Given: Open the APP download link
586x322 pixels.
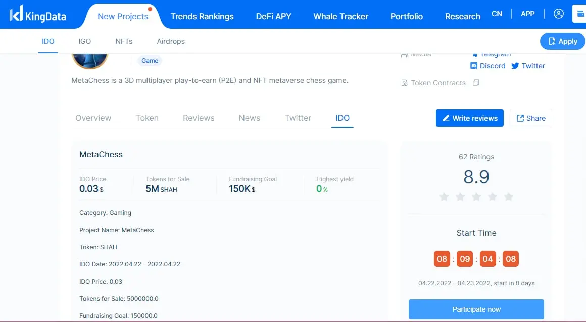Looking at the screenshot, I should click(x=528, y=14).
